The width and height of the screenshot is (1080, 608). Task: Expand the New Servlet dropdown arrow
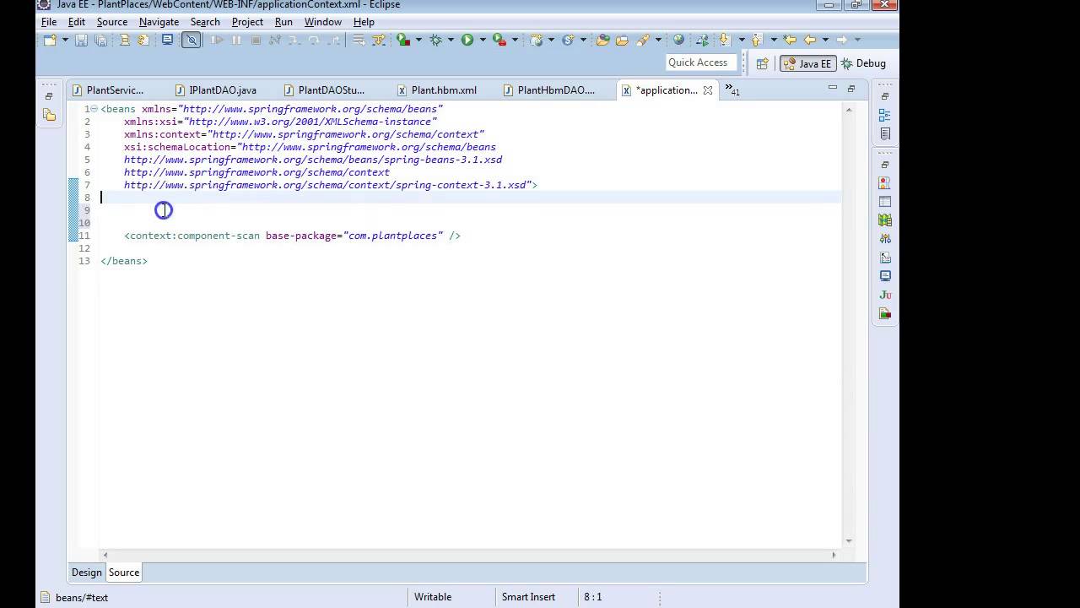point(583,40)
